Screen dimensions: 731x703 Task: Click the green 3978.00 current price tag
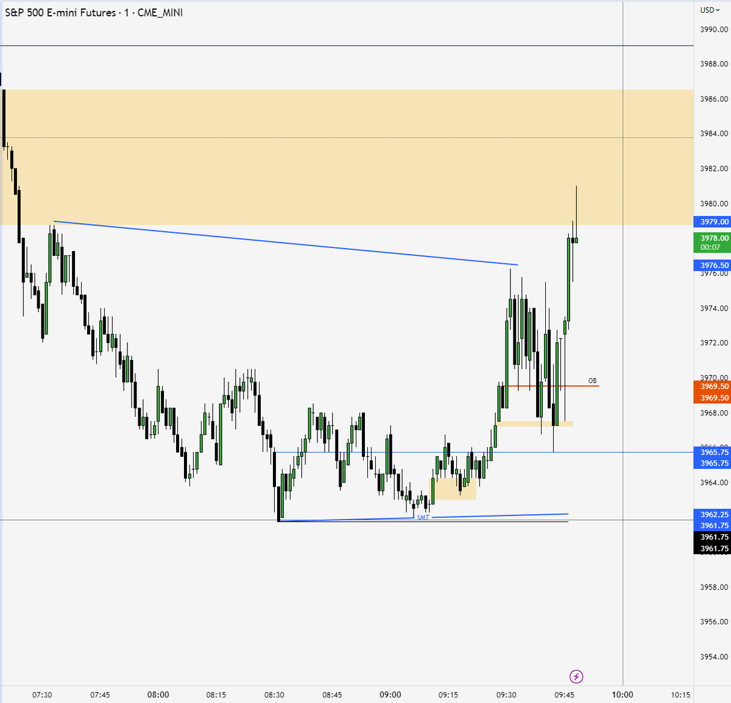point(712,242)
